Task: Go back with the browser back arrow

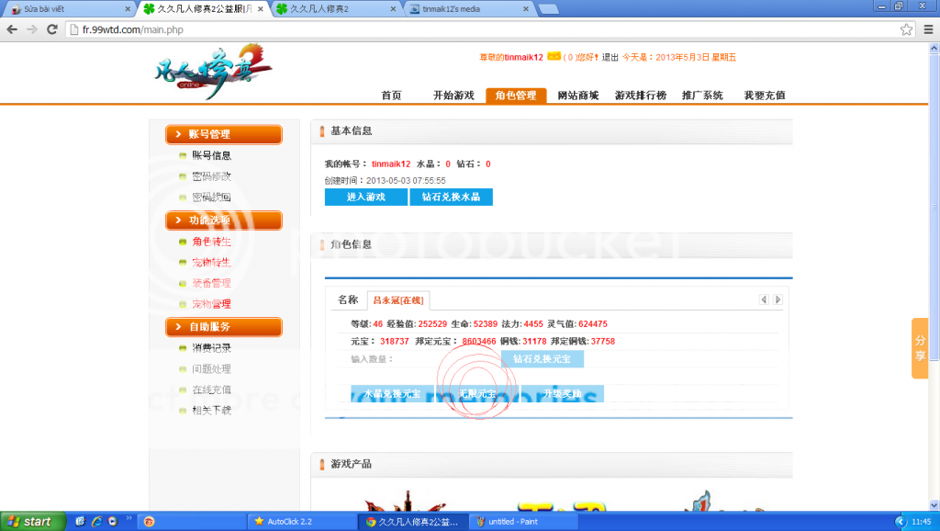Action: 12,29
